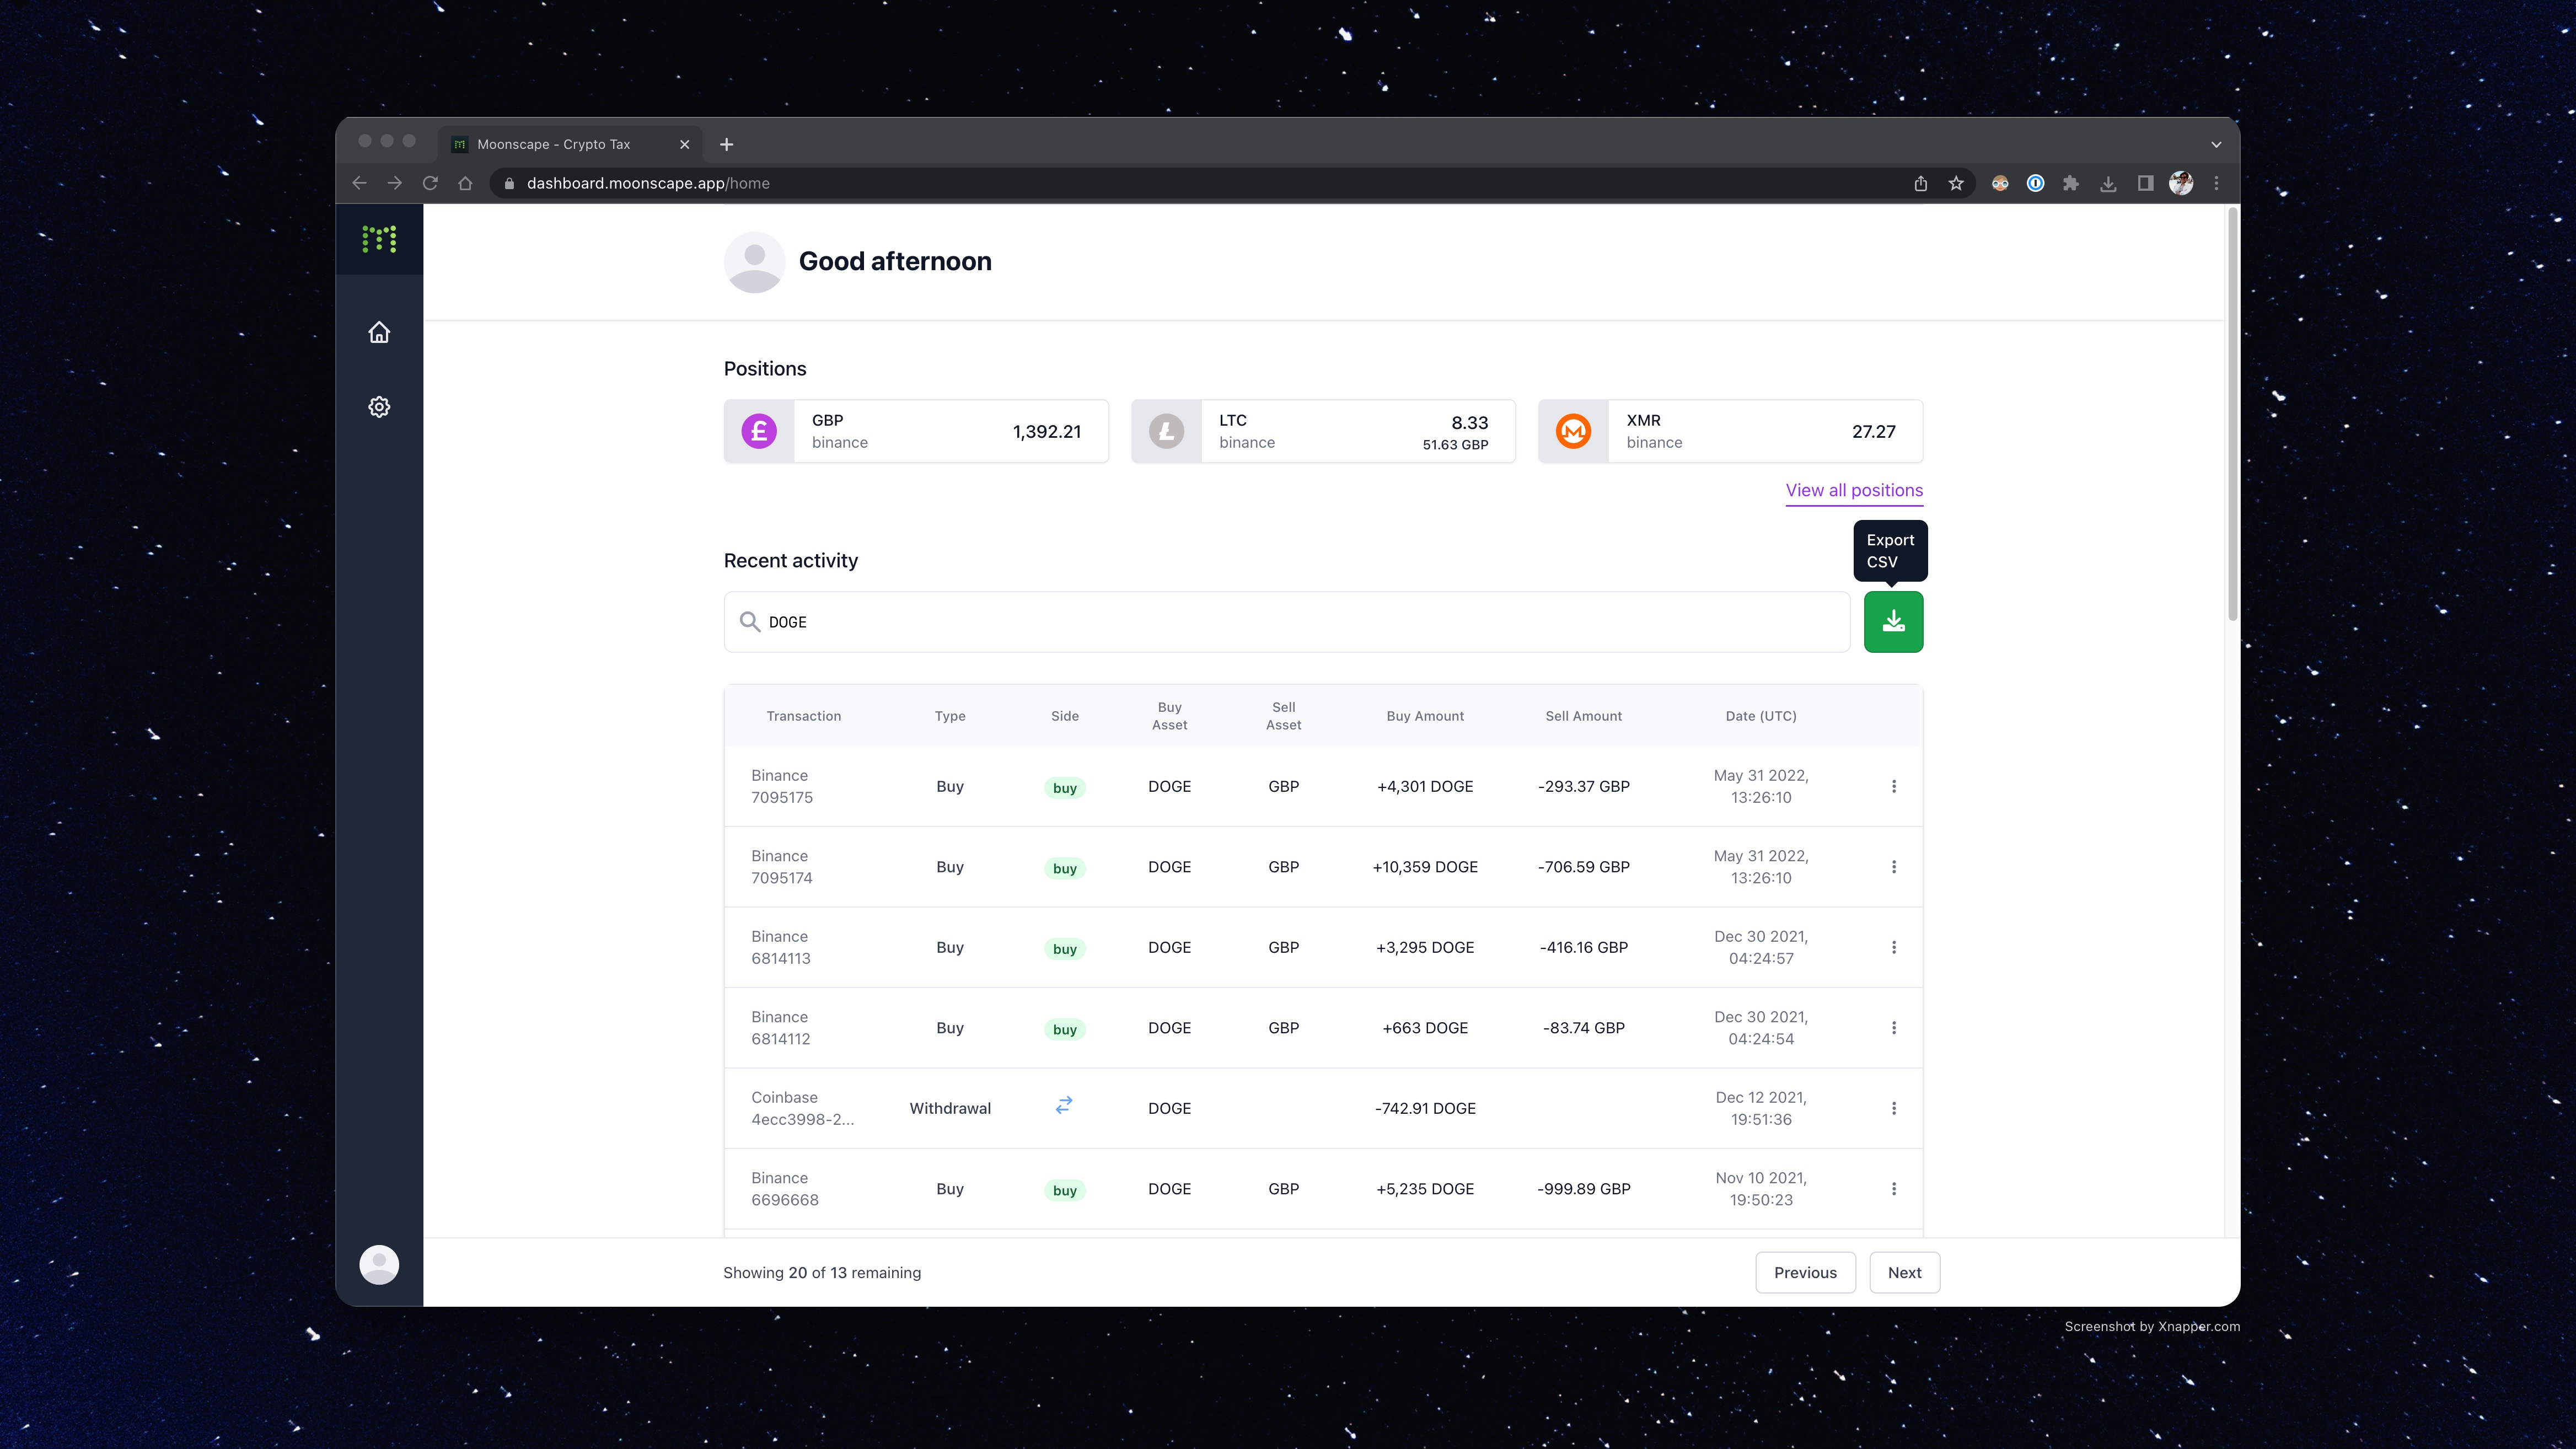The image size is (2576, 1449).
Task: Click buy badge in Binance 7095175 row
Action: click(x=1064, y=788)
